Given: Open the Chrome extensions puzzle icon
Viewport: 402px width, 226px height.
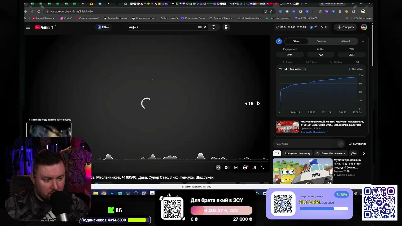Looking at the screenshot, I should (353, 11).
